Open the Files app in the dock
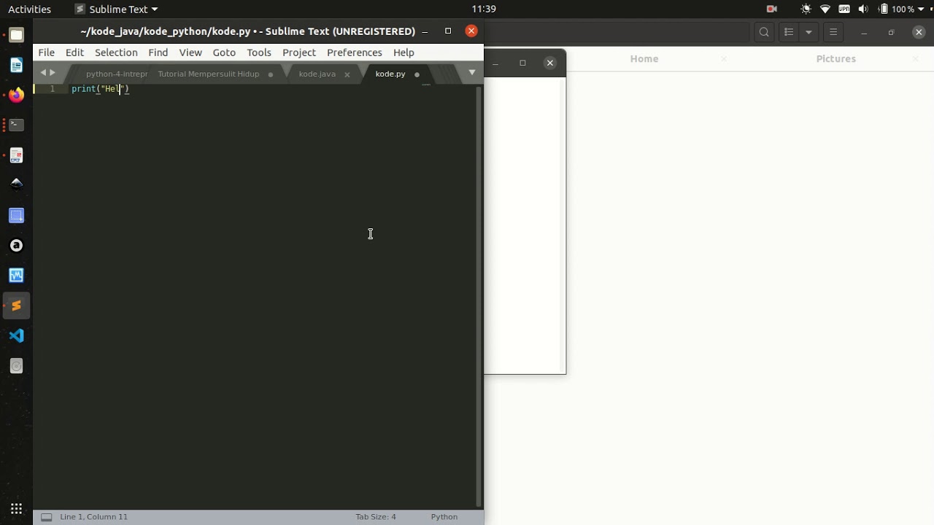Image resolution: width=934 pixels, height=525 pixels. coord(16,35)
